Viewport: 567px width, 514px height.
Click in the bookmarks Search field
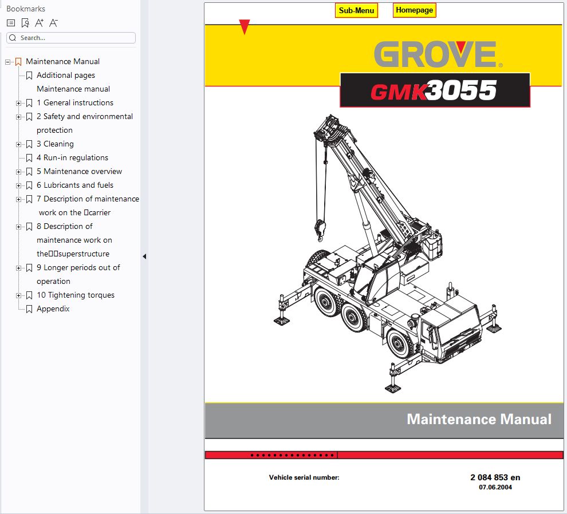[71, 38]
